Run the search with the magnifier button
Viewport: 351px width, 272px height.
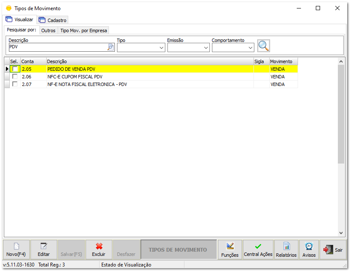point(264,46)
